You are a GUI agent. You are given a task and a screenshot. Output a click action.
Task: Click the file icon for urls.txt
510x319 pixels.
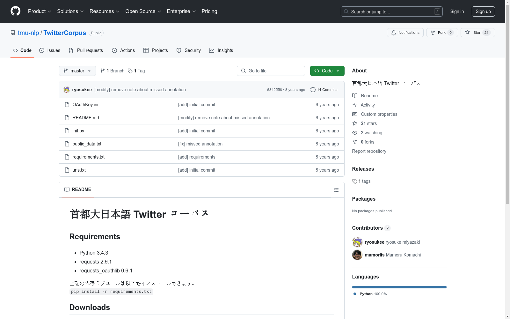(x=67, y=170)
